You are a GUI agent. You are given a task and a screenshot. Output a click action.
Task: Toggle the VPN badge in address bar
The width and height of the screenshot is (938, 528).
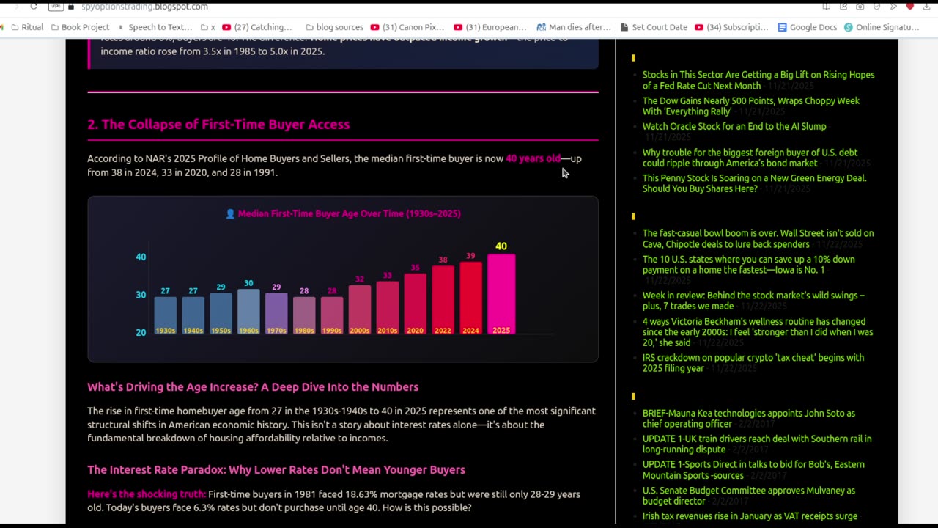coord(56,7)
